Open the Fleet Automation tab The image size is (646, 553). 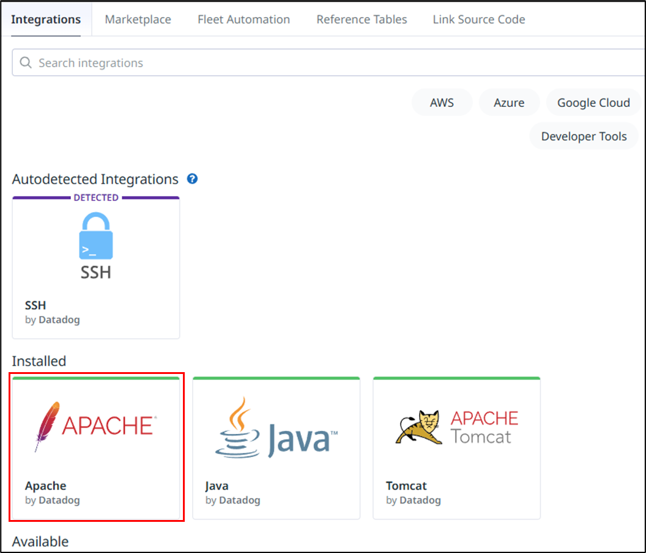point(243,20)
